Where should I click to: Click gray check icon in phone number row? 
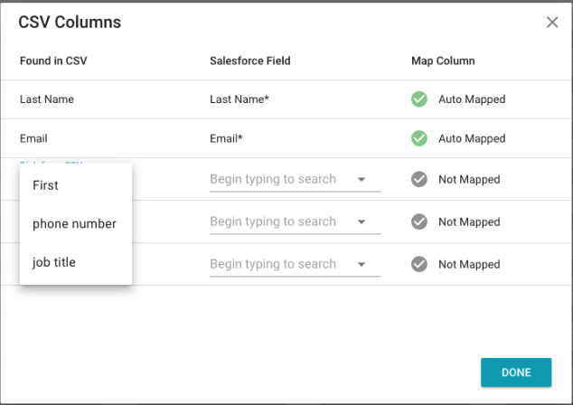(x=419, y=221)
